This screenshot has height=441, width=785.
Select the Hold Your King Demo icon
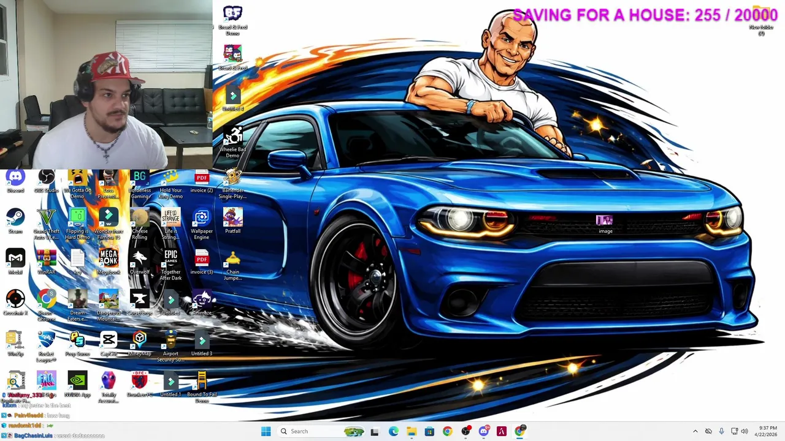[x=170, y=185]
